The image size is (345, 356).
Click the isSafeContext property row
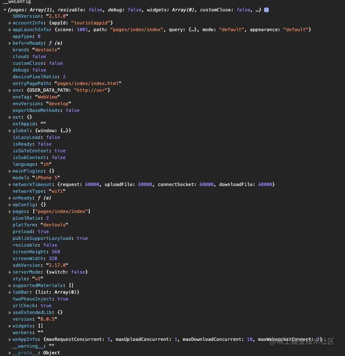(39, 151)
